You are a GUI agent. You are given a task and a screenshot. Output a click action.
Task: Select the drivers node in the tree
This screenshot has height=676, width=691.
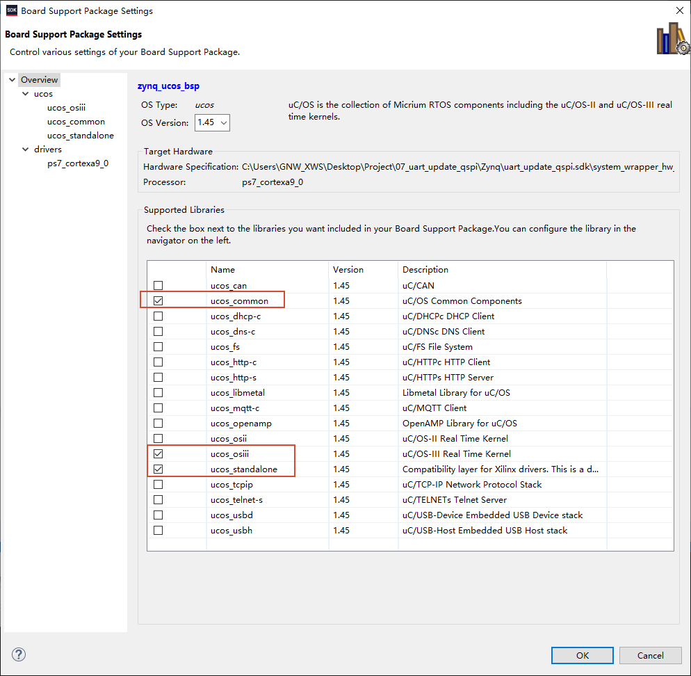pyautogui.click(x=47, y=150)
